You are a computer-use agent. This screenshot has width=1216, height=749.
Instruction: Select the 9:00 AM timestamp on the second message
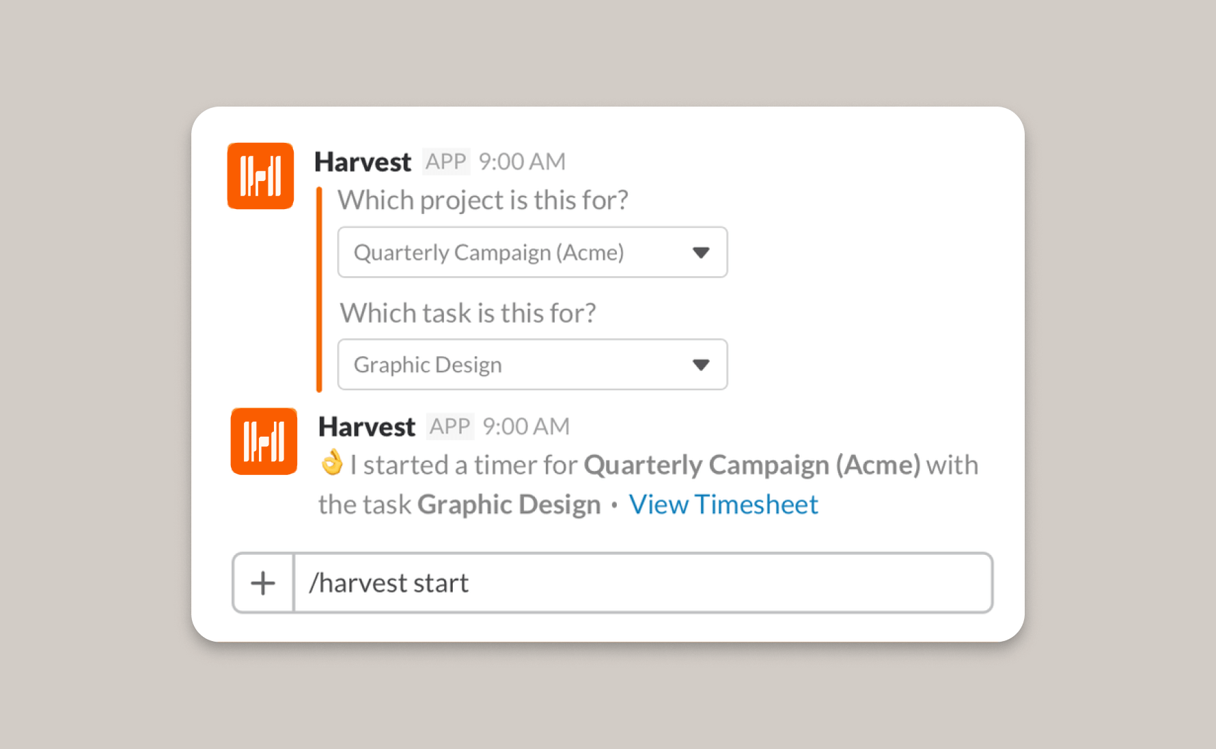point(525,426)
